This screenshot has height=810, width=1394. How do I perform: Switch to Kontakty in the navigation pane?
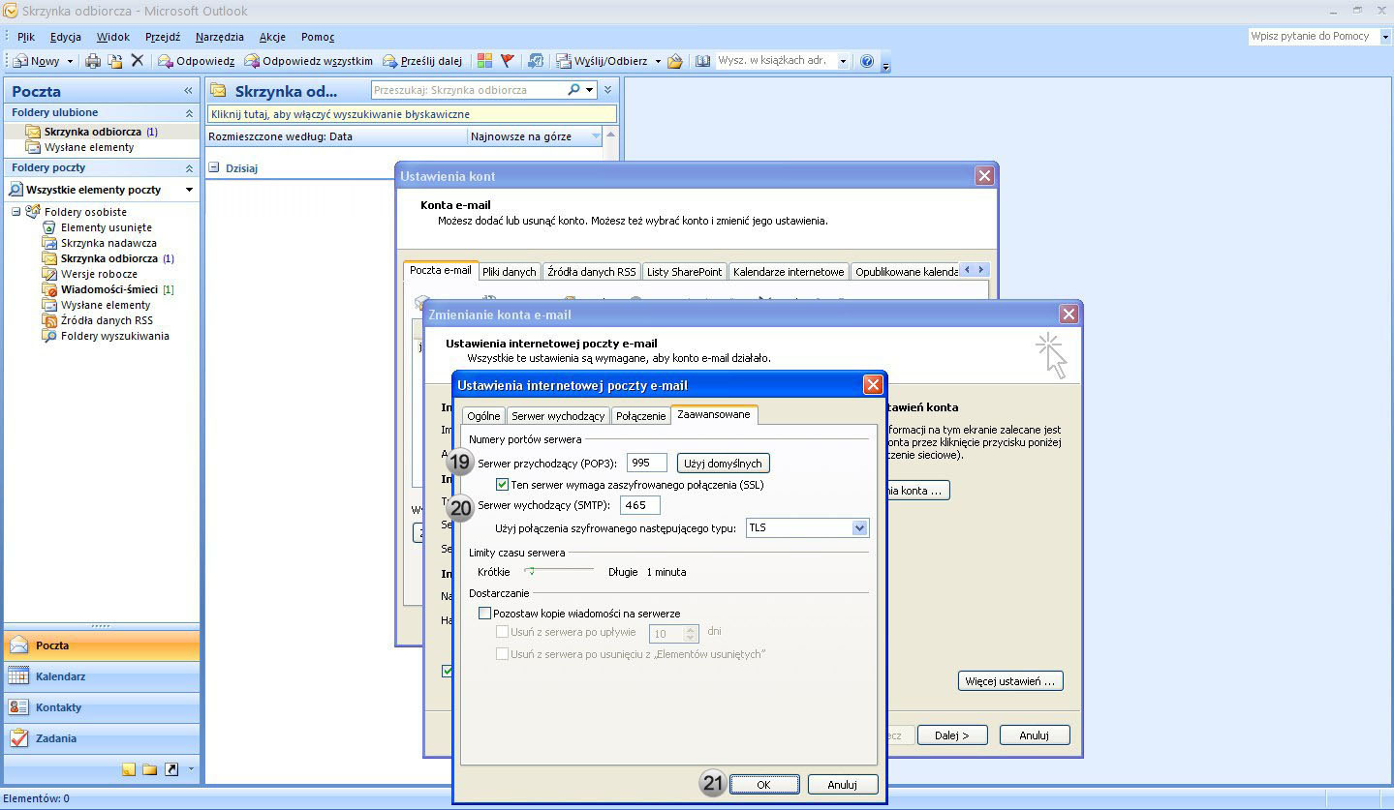(102, 707)
